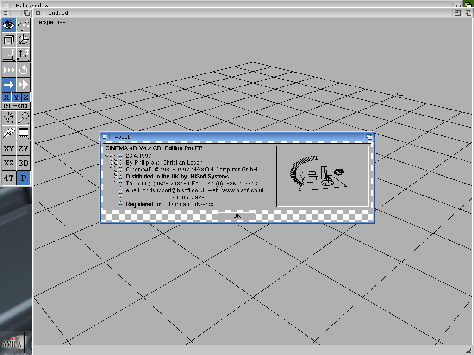Viewport: 474px width, 355px height.
Task: Switch to the 3D view
Action: pyautogui.click(x=23, y=163)
